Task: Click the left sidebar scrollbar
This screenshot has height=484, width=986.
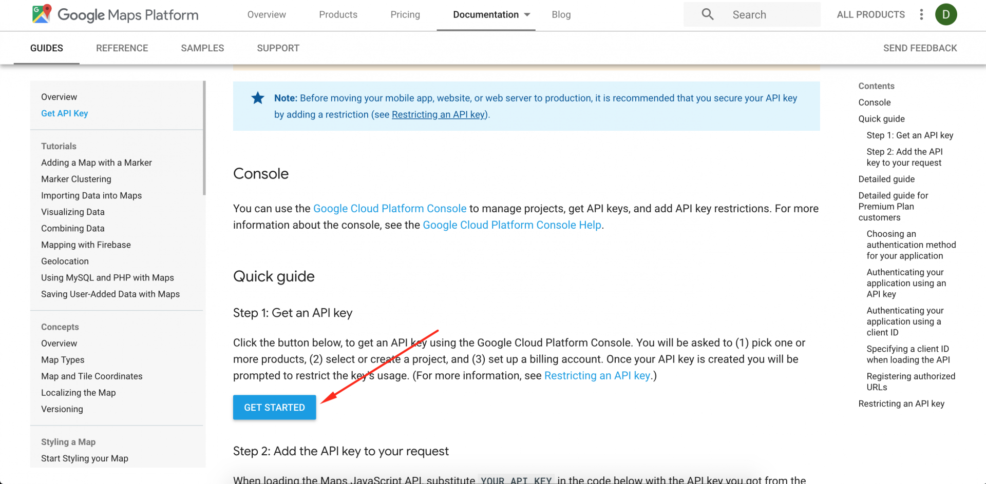Action: click(204, 138)
